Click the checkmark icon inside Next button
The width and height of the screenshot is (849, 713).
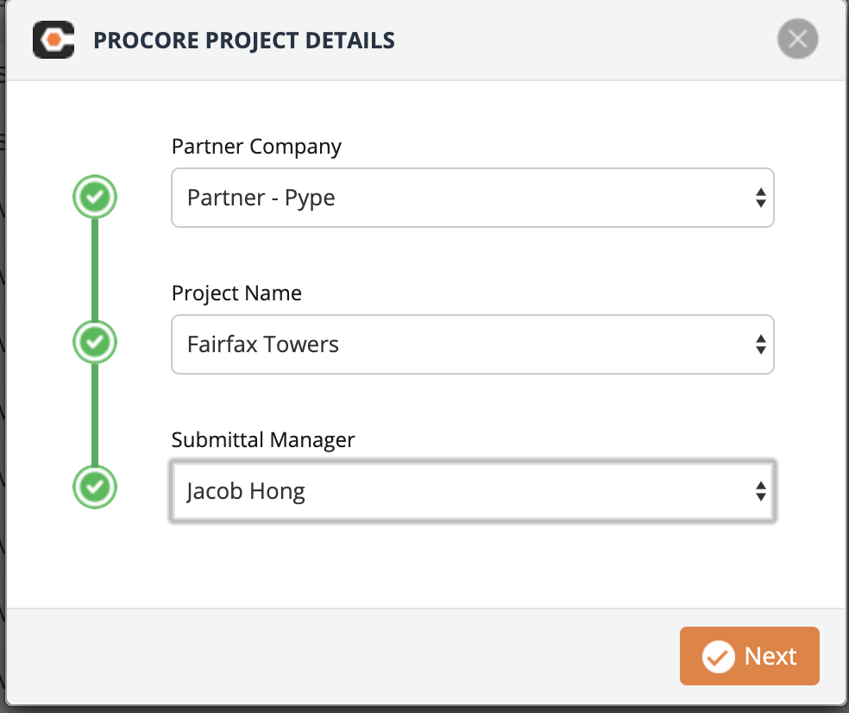point(718,657)
